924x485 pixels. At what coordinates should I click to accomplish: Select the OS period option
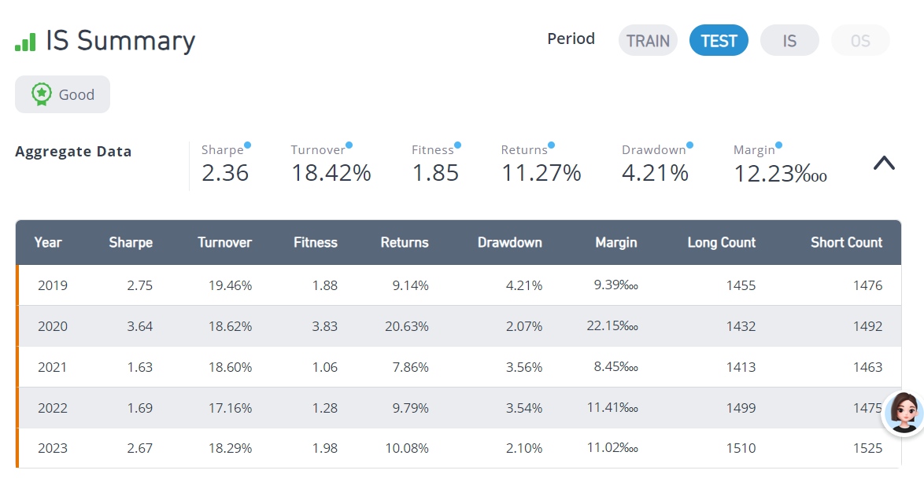click(x=860, y=41)
